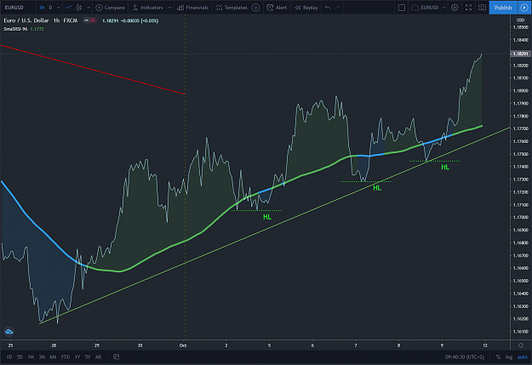Open the Indicators menu
The height and width of the screenshot is (365, 532).
pyautogui.click(x=147, y=7)
